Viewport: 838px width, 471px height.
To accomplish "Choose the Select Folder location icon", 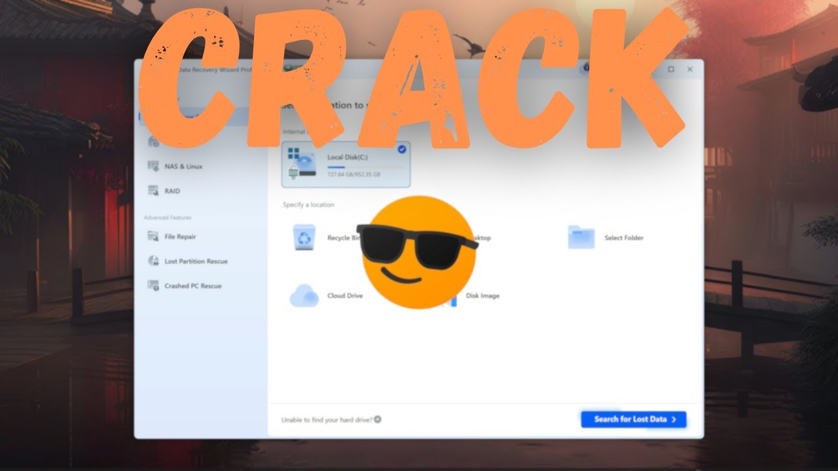I will click(581, 237).
